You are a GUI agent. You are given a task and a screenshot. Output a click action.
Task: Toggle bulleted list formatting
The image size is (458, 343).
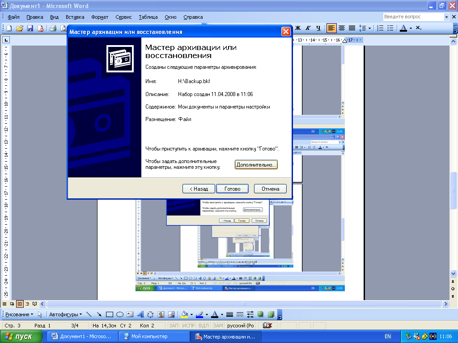[x=390, y=28]
